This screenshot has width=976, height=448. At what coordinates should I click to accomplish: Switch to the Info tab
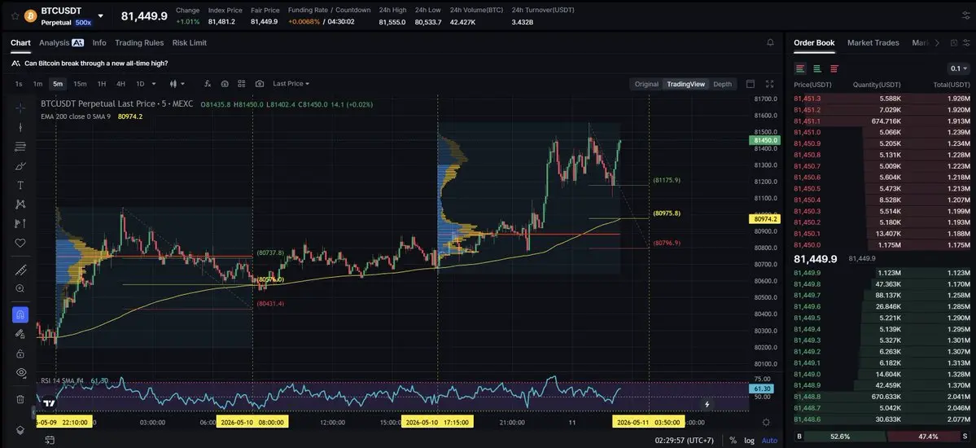pyautogui.click(x=99, y=43)
